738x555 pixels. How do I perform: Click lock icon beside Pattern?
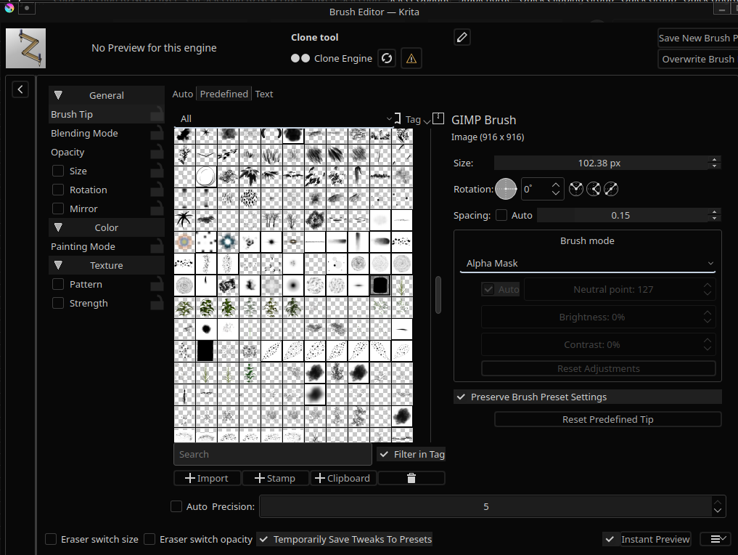(x=157, y=284)
